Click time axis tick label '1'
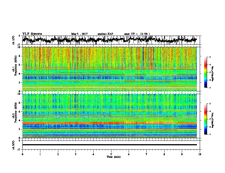The width and height of the screenshot is (225, 173). coord(40,154)
